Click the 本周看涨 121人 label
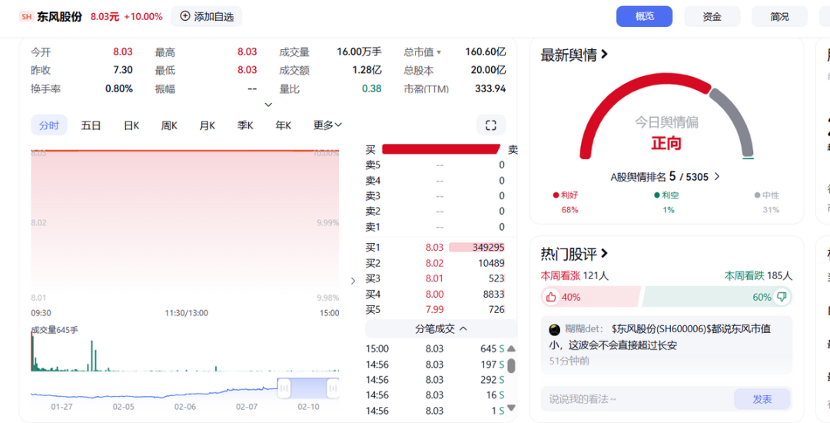Viewport: 830px width, 423px height. tap(574, 275)
